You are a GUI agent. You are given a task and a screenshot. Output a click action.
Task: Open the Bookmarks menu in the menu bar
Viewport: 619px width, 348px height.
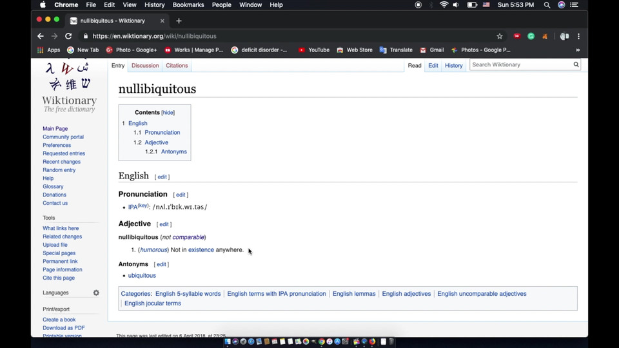click(188, 5)
